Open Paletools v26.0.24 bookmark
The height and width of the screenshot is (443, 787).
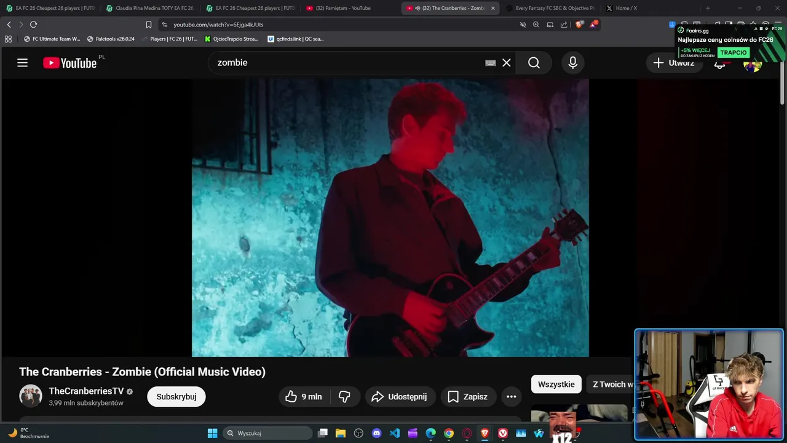point(111,39)
